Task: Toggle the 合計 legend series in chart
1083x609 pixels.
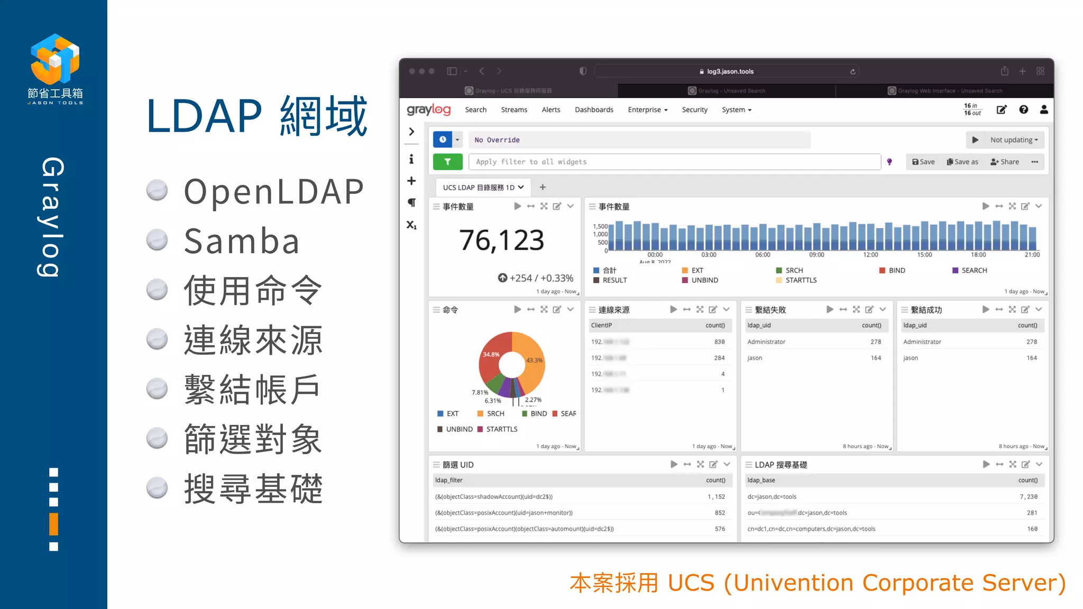Action: point(605,270)
